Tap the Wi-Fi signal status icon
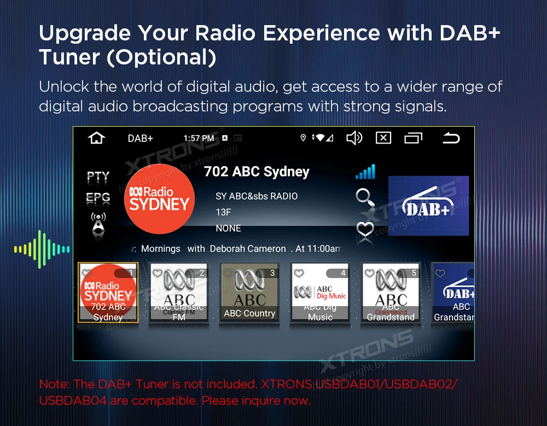 tap(319, 138)
